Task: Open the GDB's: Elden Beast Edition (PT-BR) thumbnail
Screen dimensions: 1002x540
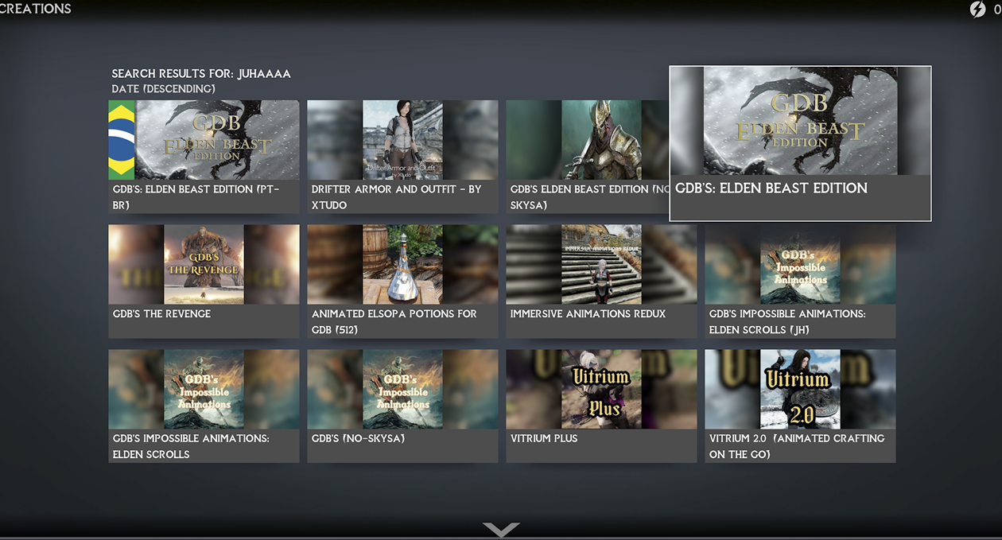Action: pos(204,140)
